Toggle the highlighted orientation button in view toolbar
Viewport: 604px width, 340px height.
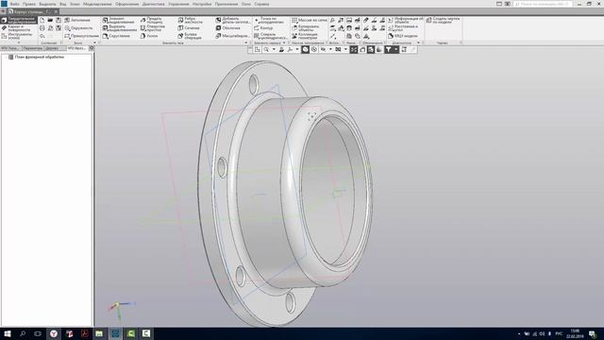tap(305, 49)
